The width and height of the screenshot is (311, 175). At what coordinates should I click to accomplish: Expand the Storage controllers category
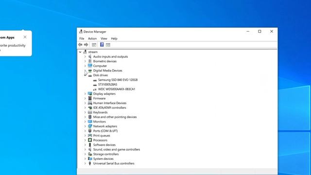coord(85,154)
